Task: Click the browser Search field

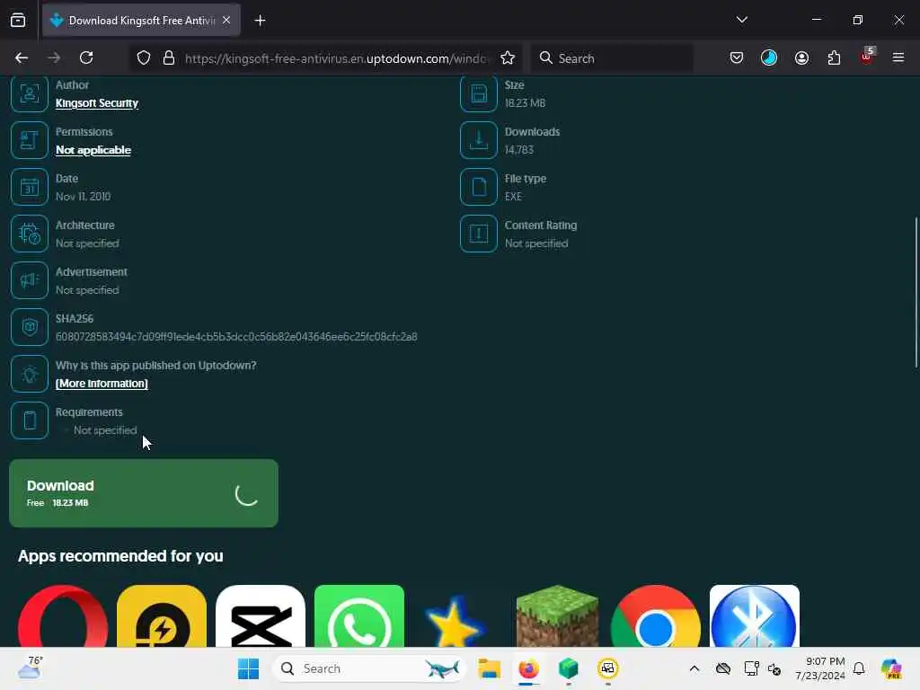Action: pos(612,57)
